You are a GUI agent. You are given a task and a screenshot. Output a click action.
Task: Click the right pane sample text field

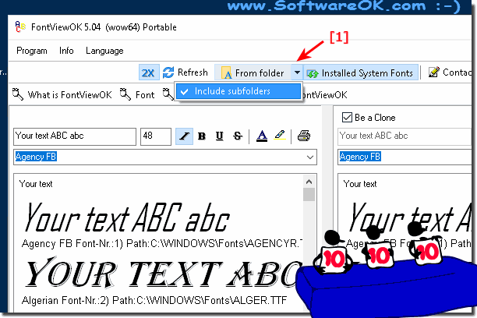coord(405,136)
